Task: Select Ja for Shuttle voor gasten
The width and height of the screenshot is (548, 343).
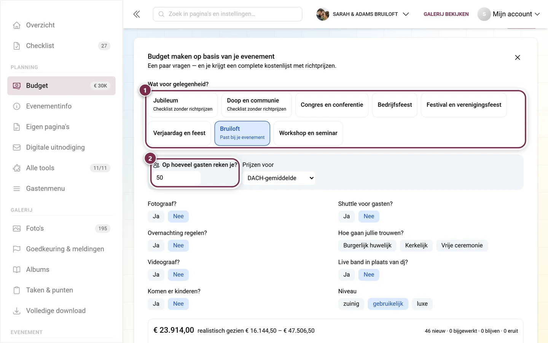Action: (x=347, y=216)
